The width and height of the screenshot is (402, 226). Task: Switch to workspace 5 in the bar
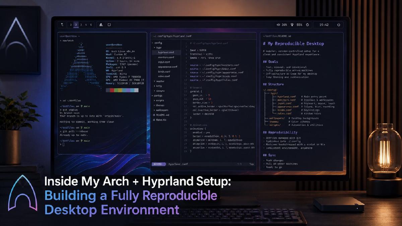(91, 25)
